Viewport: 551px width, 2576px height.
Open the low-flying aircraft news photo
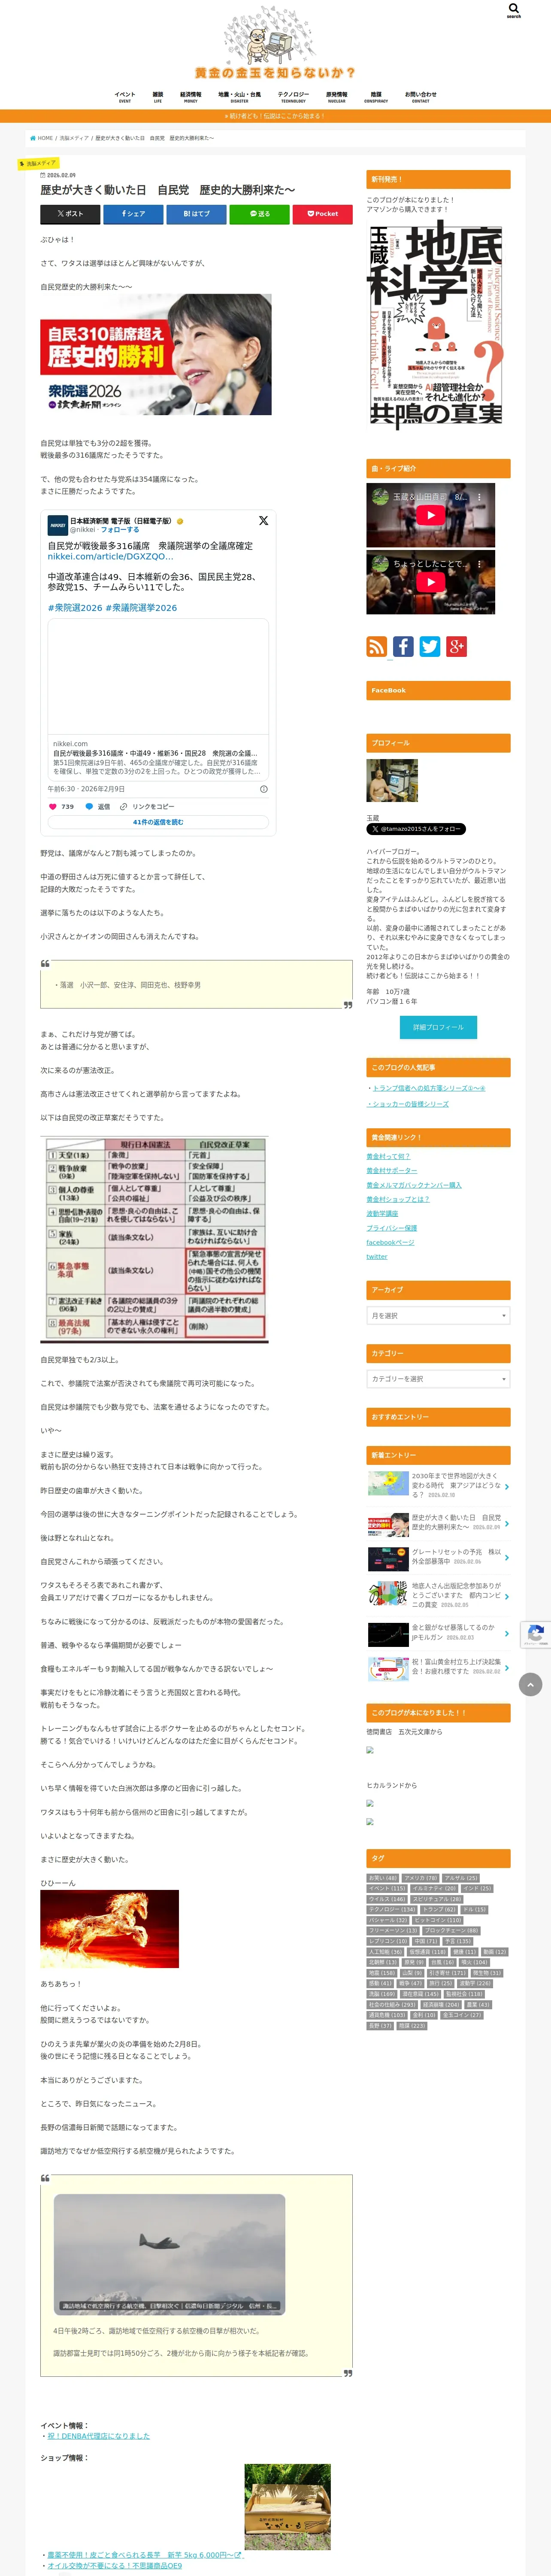(169, 2253)
